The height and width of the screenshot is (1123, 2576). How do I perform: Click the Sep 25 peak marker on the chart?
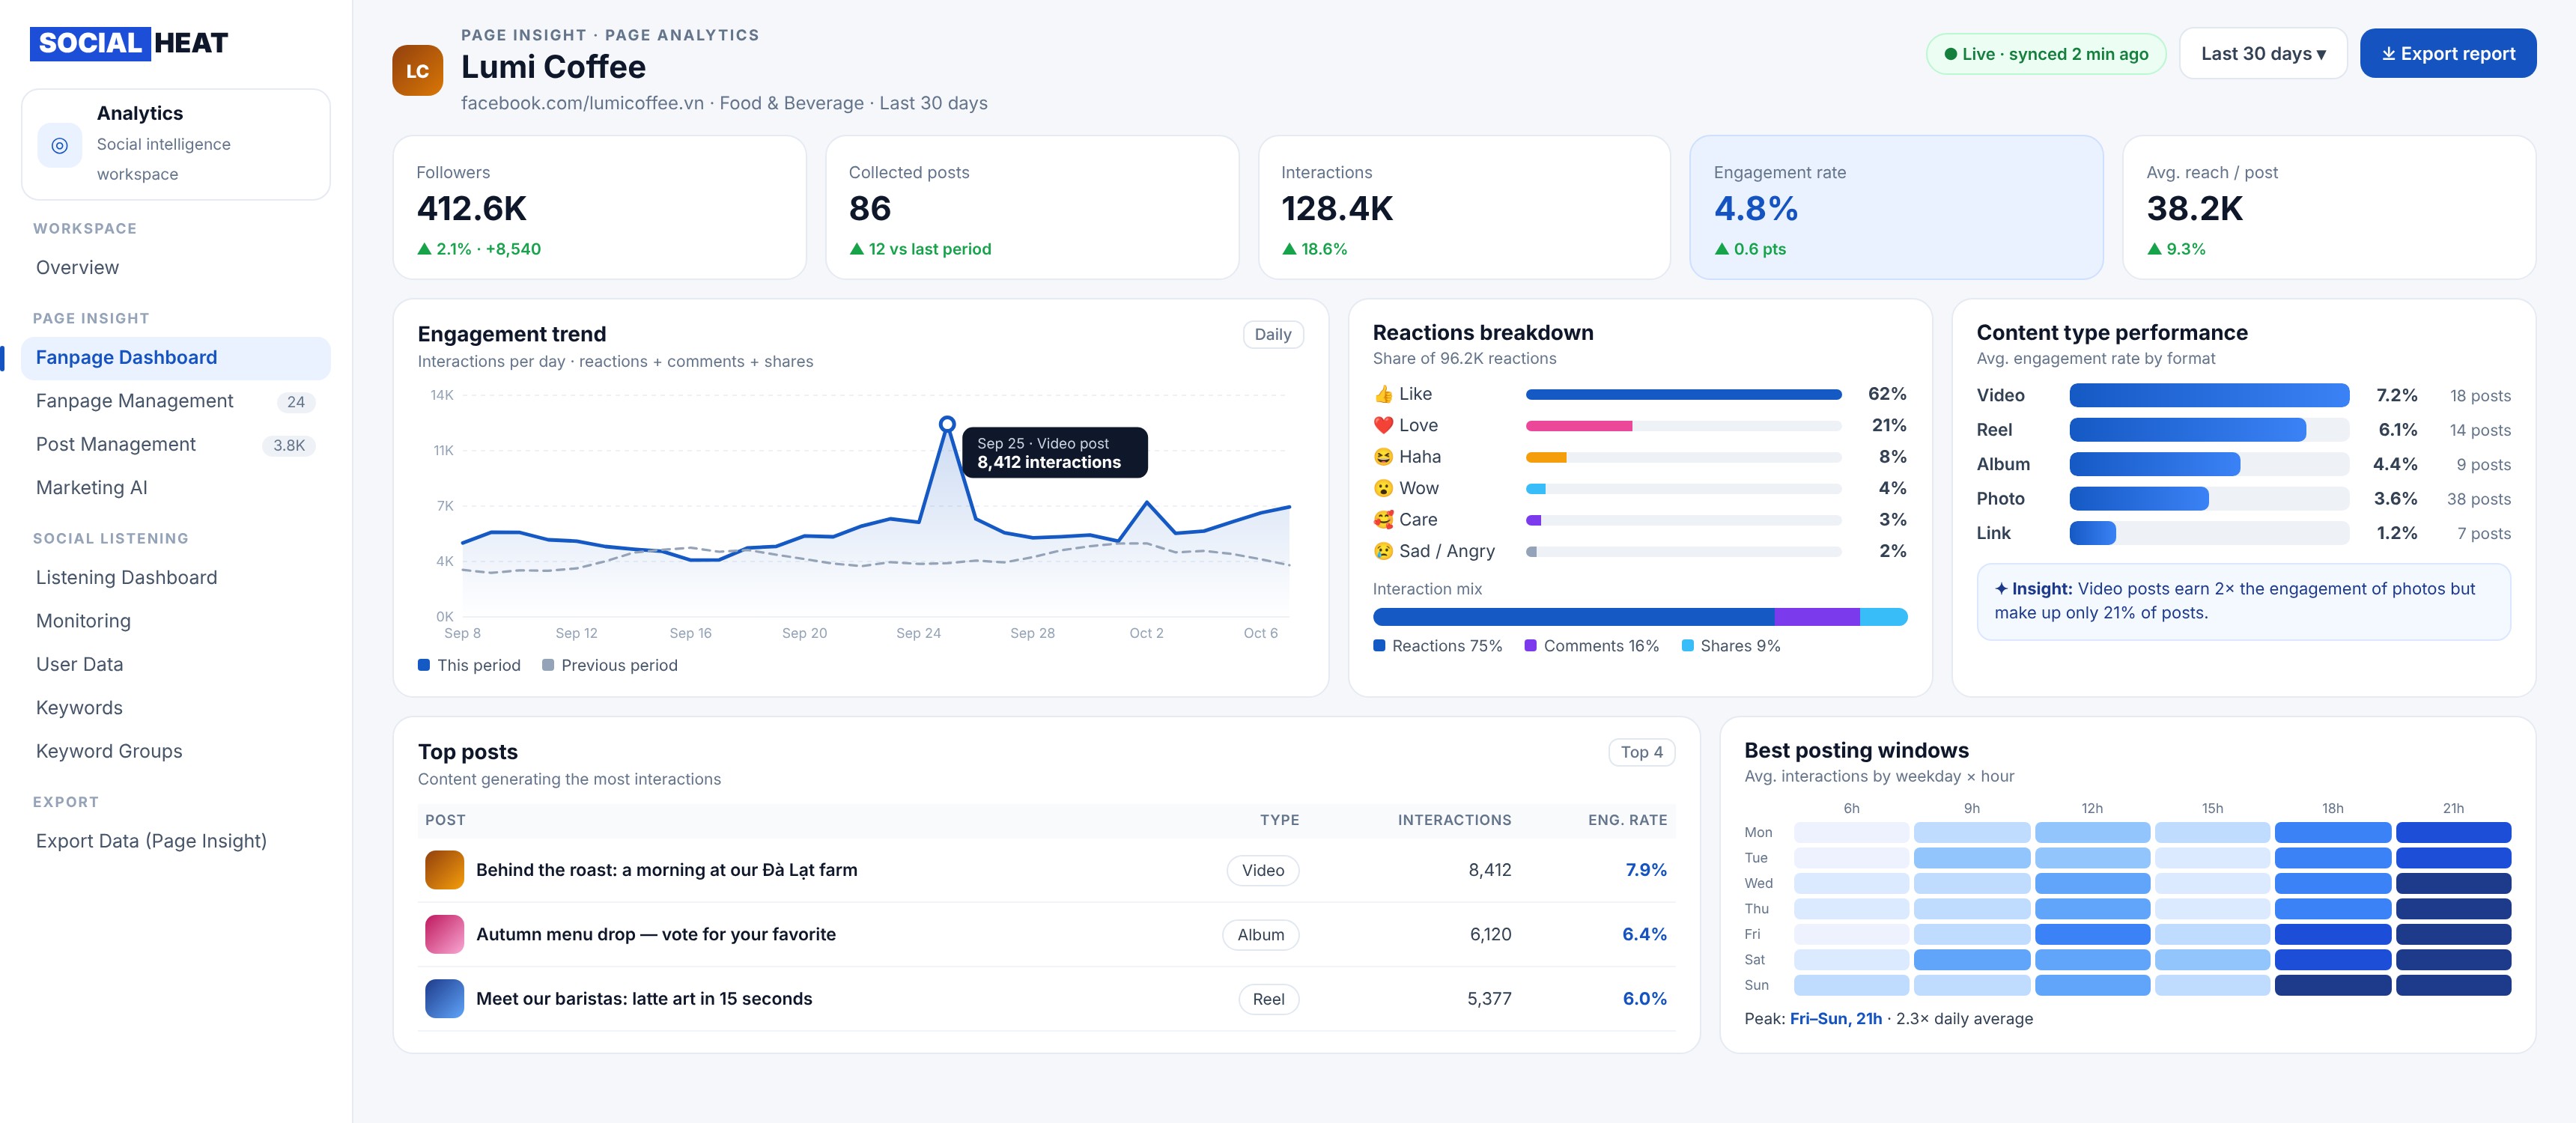[x=947, y=424]
